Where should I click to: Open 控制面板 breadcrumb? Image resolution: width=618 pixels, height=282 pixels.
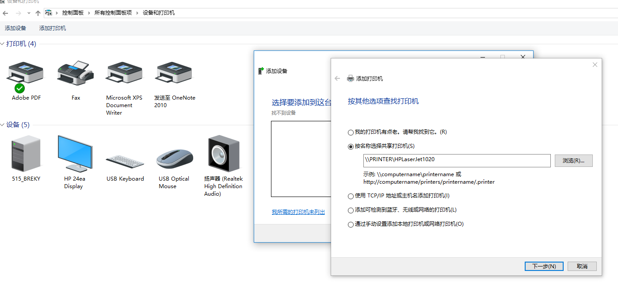coord(73,13)
